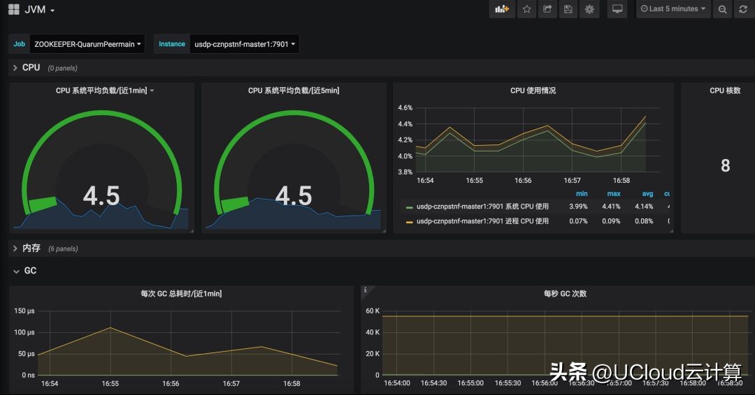
Task: Sort legend by min column
Action: 582,193
